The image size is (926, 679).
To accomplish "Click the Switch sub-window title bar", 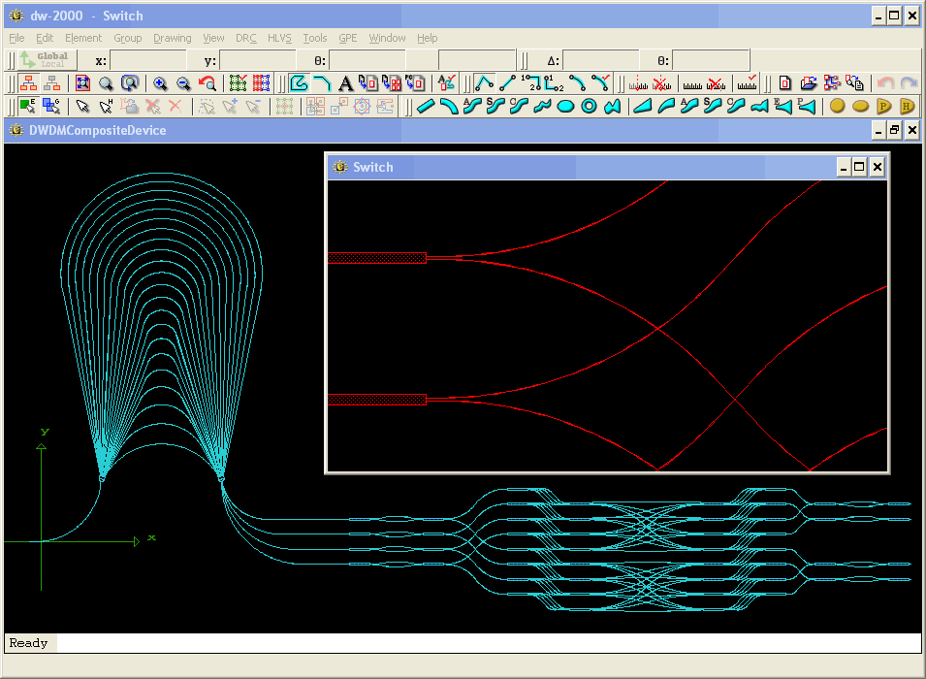I will (582, 167).
